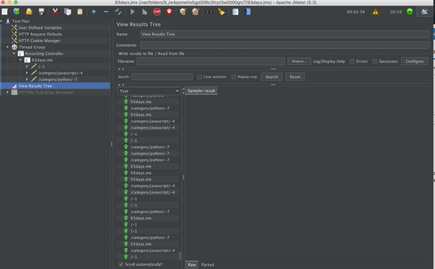This screenshot has height=269, width=435.
Task: Clear results with the single broom icon
Action: coord(183,11)
